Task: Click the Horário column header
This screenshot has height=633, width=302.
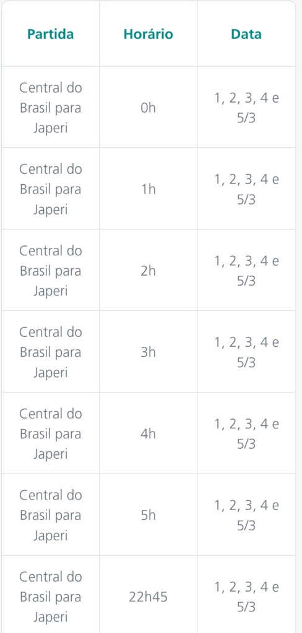Action: [x=149, y=35]
